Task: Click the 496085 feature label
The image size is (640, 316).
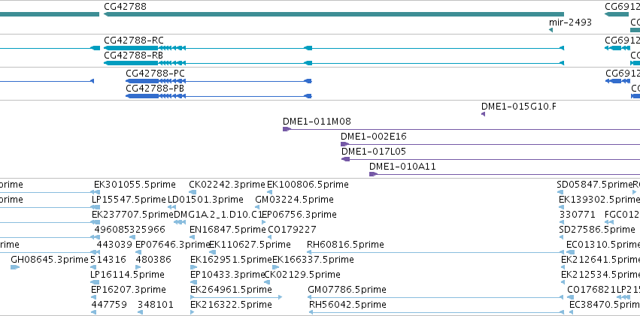Action: point(112,230)
